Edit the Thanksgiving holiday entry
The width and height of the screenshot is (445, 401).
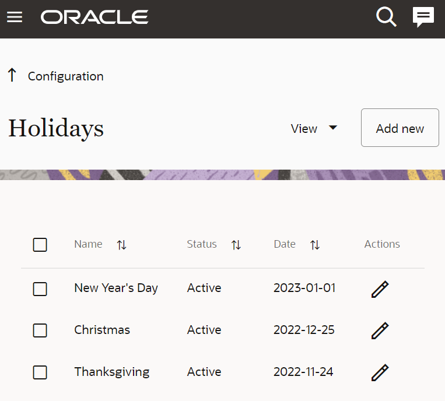(x=380, y=372)
